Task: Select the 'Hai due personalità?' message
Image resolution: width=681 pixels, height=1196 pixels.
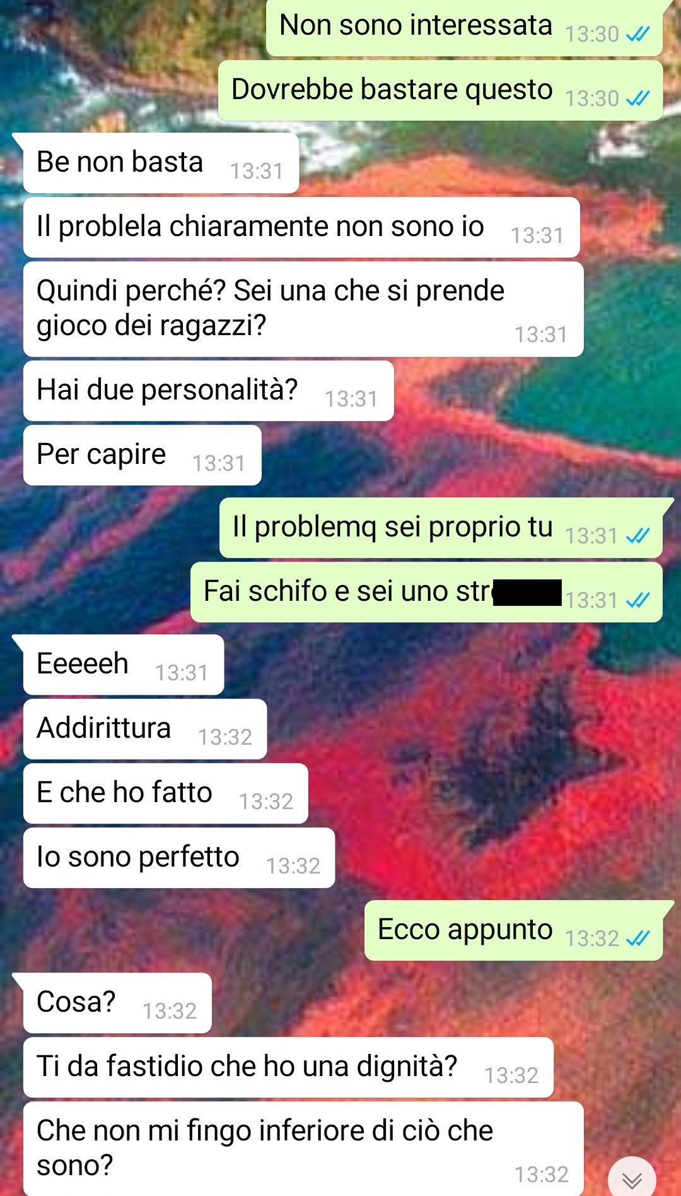Action: (209, 391)
